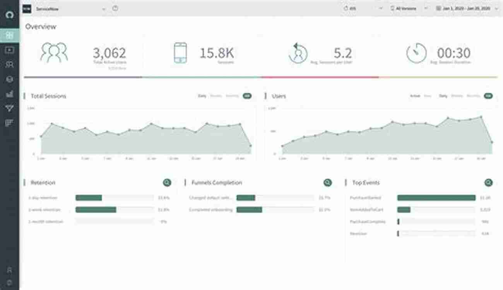Click the 1-day retention progress bar

click(x=115, y=198)
